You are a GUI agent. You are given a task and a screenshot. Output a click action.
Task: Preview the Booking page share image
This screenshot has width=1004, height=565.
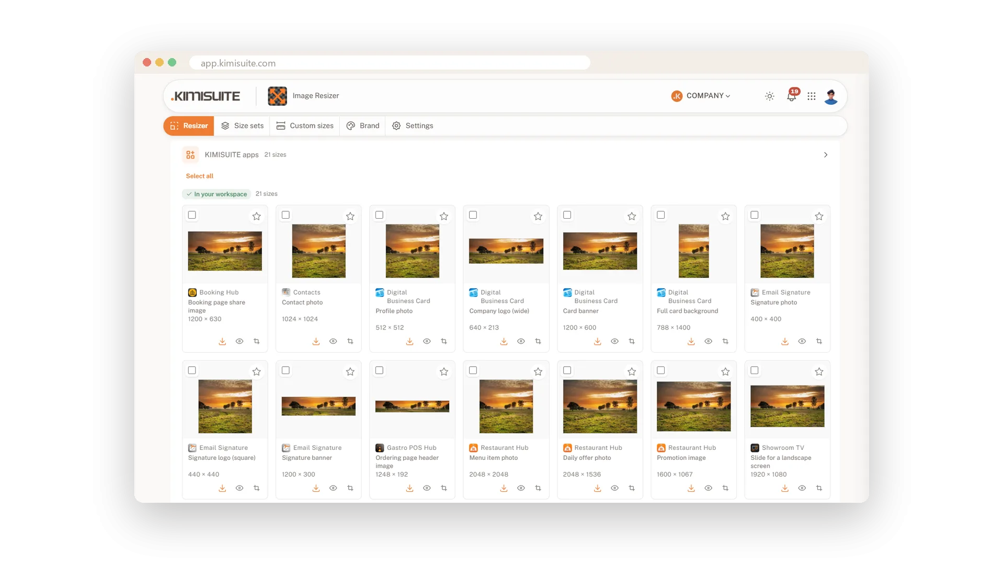pos(239,342)
